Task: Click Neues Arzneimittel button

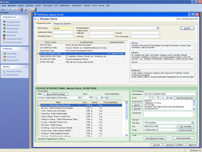Action: tap(183, 138)
